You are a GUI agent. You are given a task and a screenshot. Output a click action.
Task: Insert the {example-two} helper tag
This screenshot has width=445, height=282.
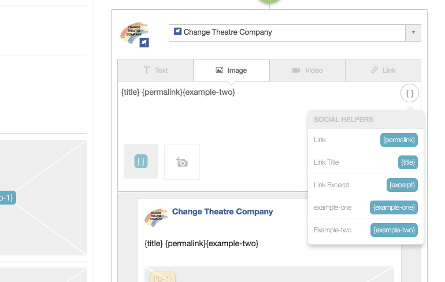point(395,230)
